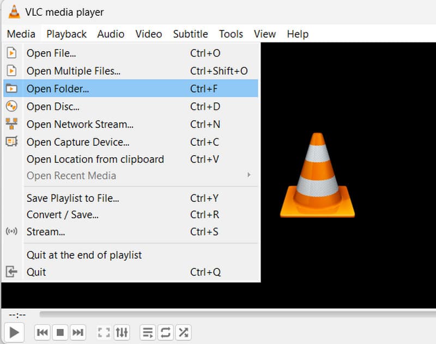This screenshot has width=436, height=344.
Task: Click the Quit exit icon
Action: coord(11,272)
